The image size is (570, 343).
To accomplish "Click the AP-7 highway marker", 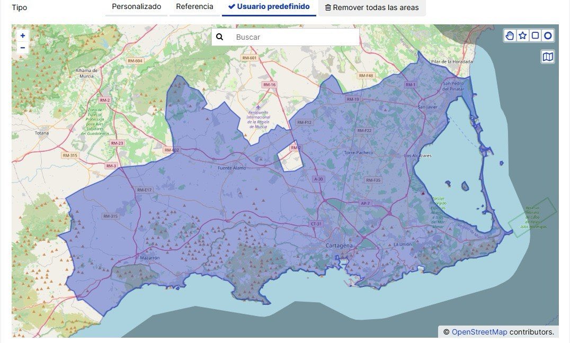I will [366, 203].
